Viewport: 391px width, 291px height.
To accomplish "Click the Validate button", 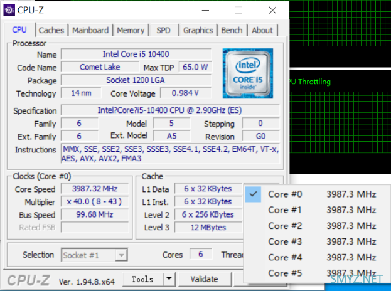I will tap(205, 279).
